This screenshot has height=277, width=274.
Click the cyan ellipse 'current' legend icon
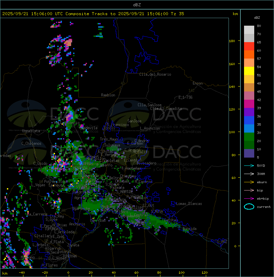249,207
